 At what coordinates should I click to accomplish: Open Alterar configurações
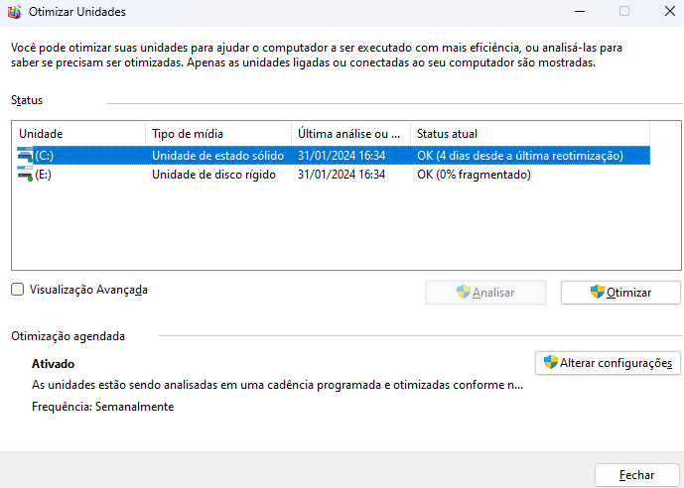608,363
